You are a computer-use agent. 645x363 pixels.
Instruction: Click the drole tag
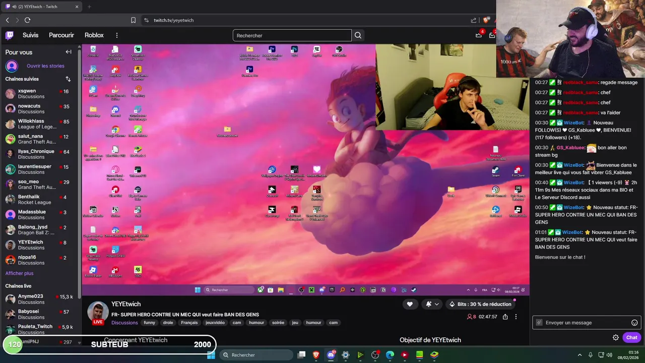click(x=168, y=323)
